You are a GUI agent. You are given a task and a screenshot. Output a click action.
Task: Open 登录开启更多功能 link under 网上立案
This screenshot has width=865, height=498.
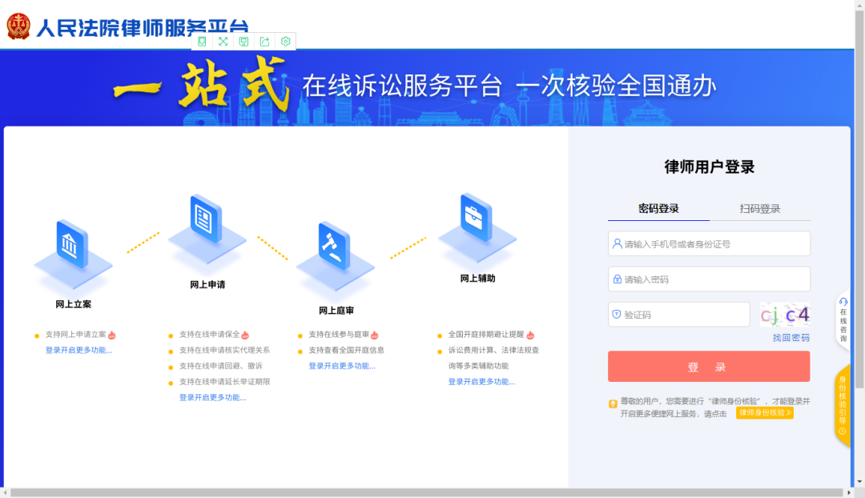(x=78, y=350)
